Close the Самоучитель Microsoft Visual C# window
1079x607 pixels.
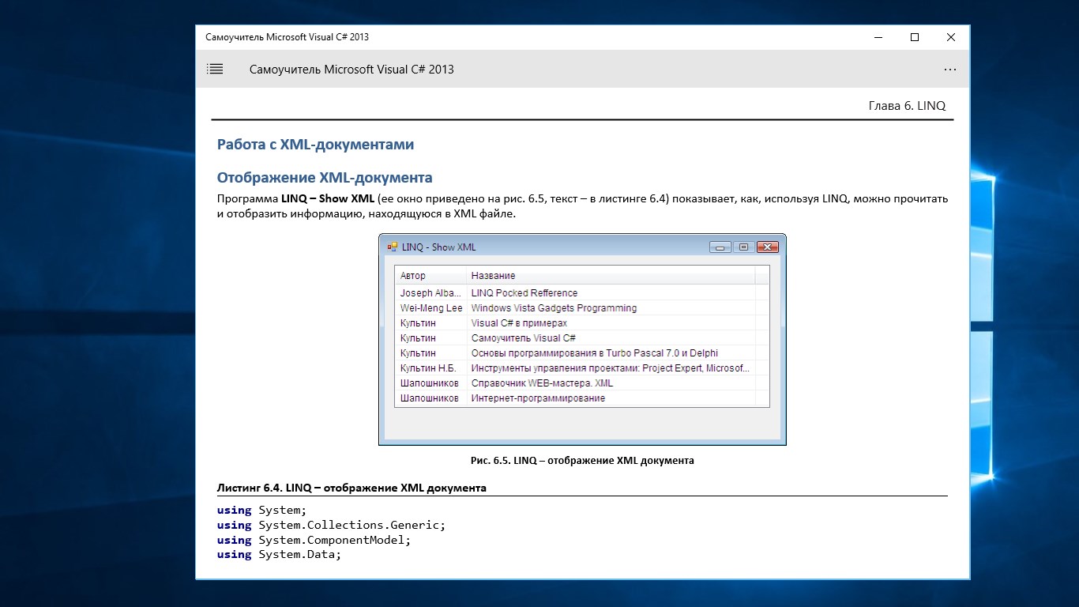click(x=951, y=37)
